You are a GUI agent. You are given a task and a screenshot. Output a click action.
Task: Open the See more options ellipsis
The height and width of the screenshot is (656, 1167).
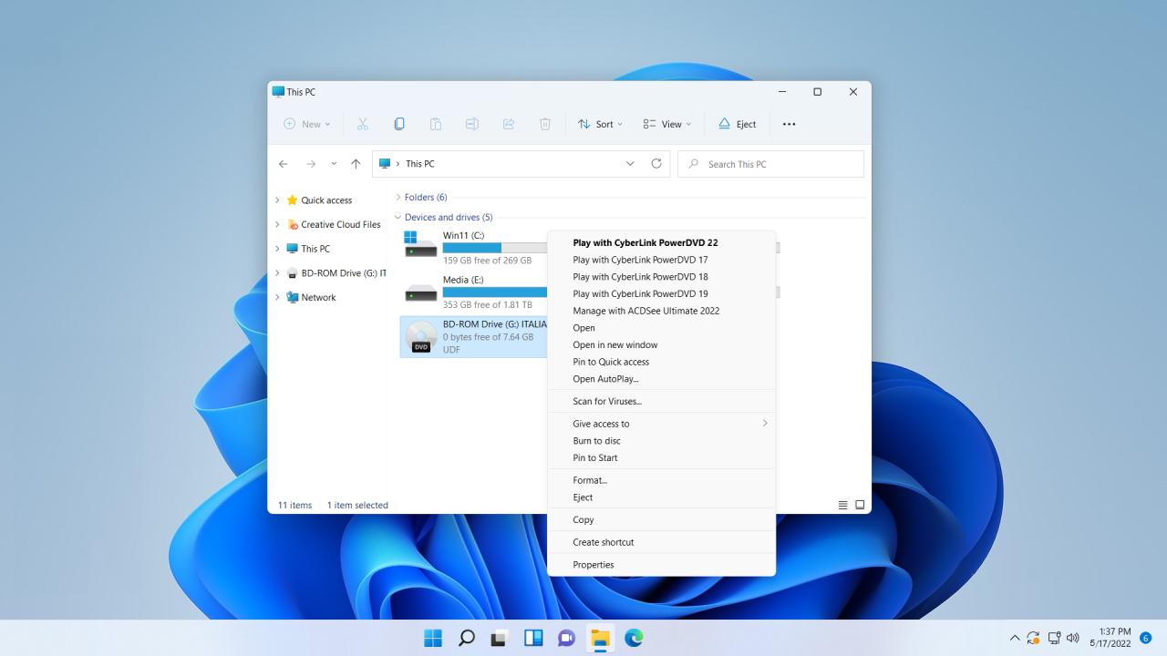[x=789, y=123]
